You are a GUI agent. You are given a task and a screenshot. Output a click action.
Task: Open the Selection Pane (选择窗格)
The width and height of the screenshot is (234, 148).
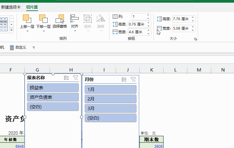60,21
